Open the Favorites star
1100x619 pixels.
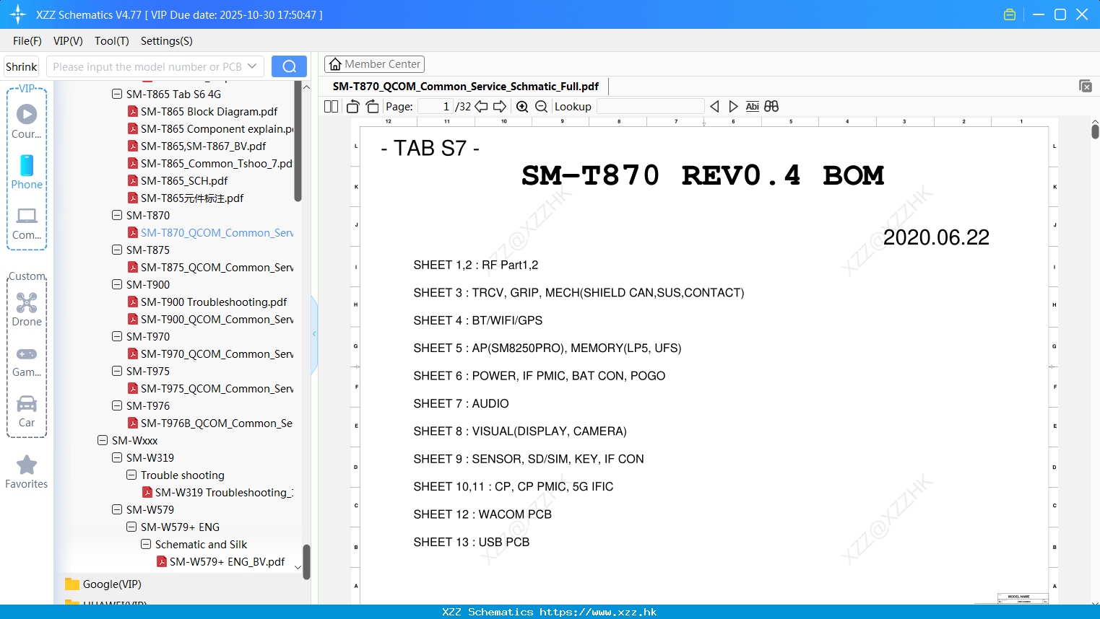point(27,472)
